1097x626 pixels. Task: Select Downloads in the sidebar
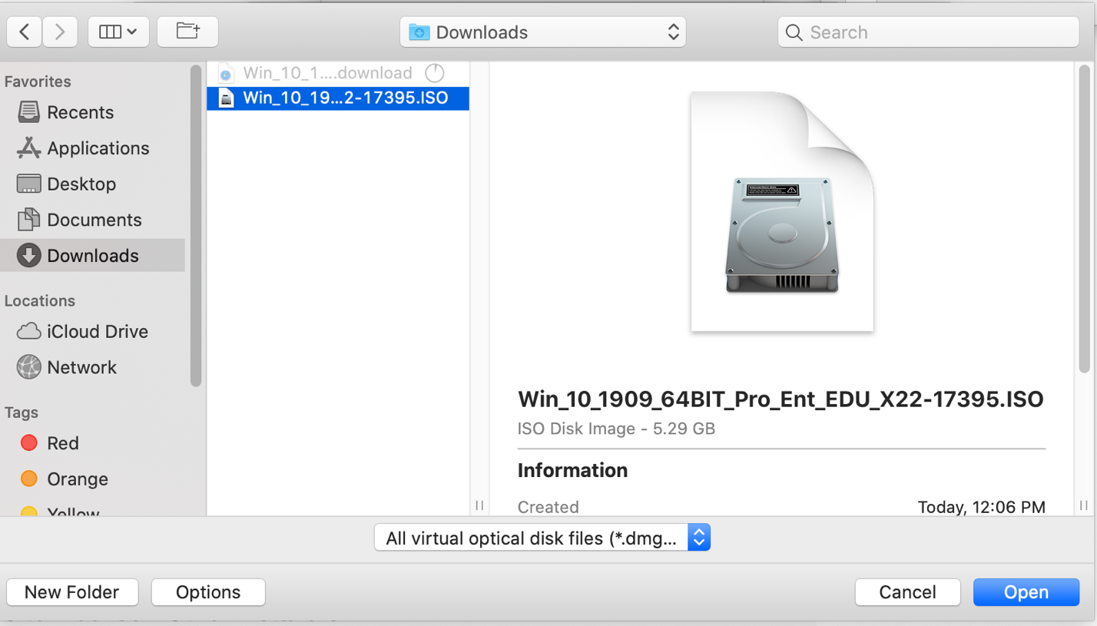[92, 256]
